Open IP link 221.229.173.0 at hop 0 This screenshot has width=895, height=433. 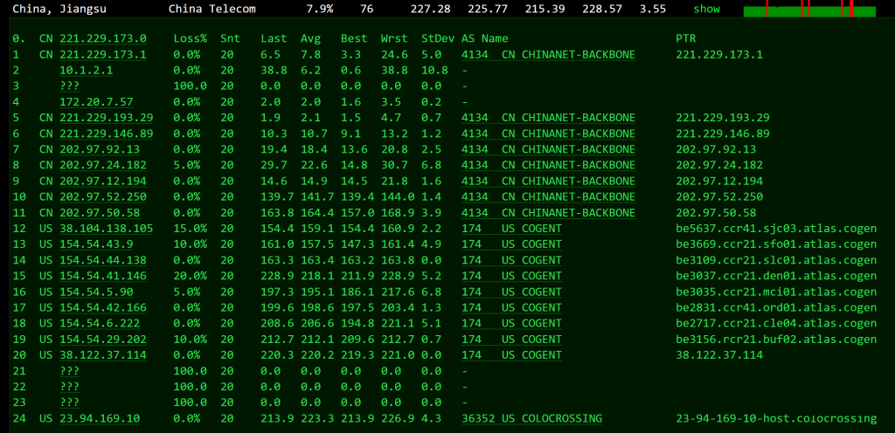click(103, 38)
